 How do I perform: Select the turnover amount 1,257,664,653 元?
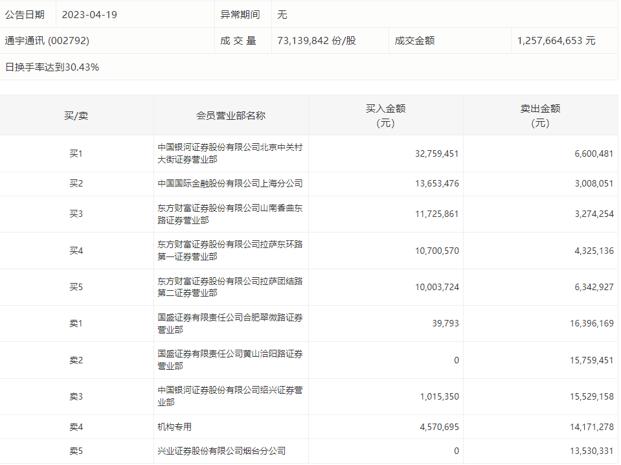(556, 41)
